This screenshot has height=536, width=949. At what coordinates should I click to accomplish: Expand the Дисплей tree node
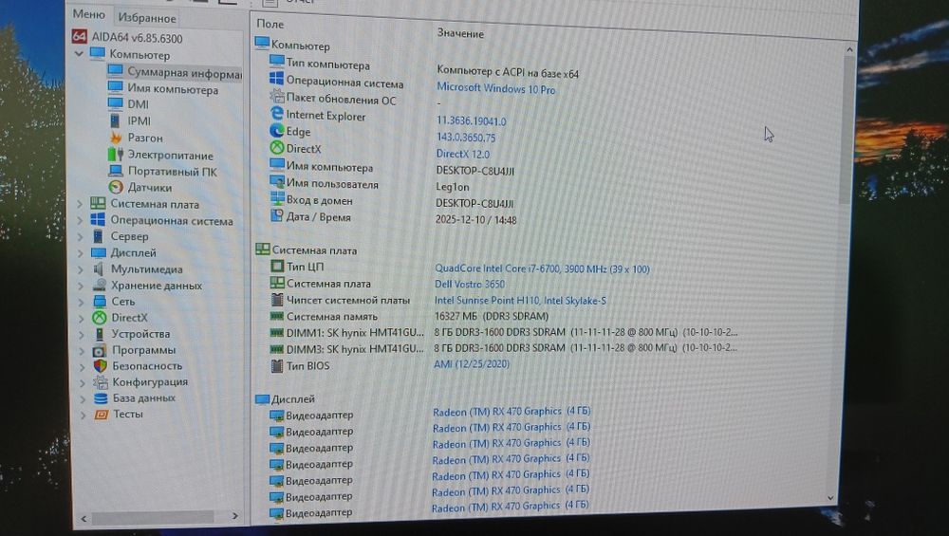81,253
